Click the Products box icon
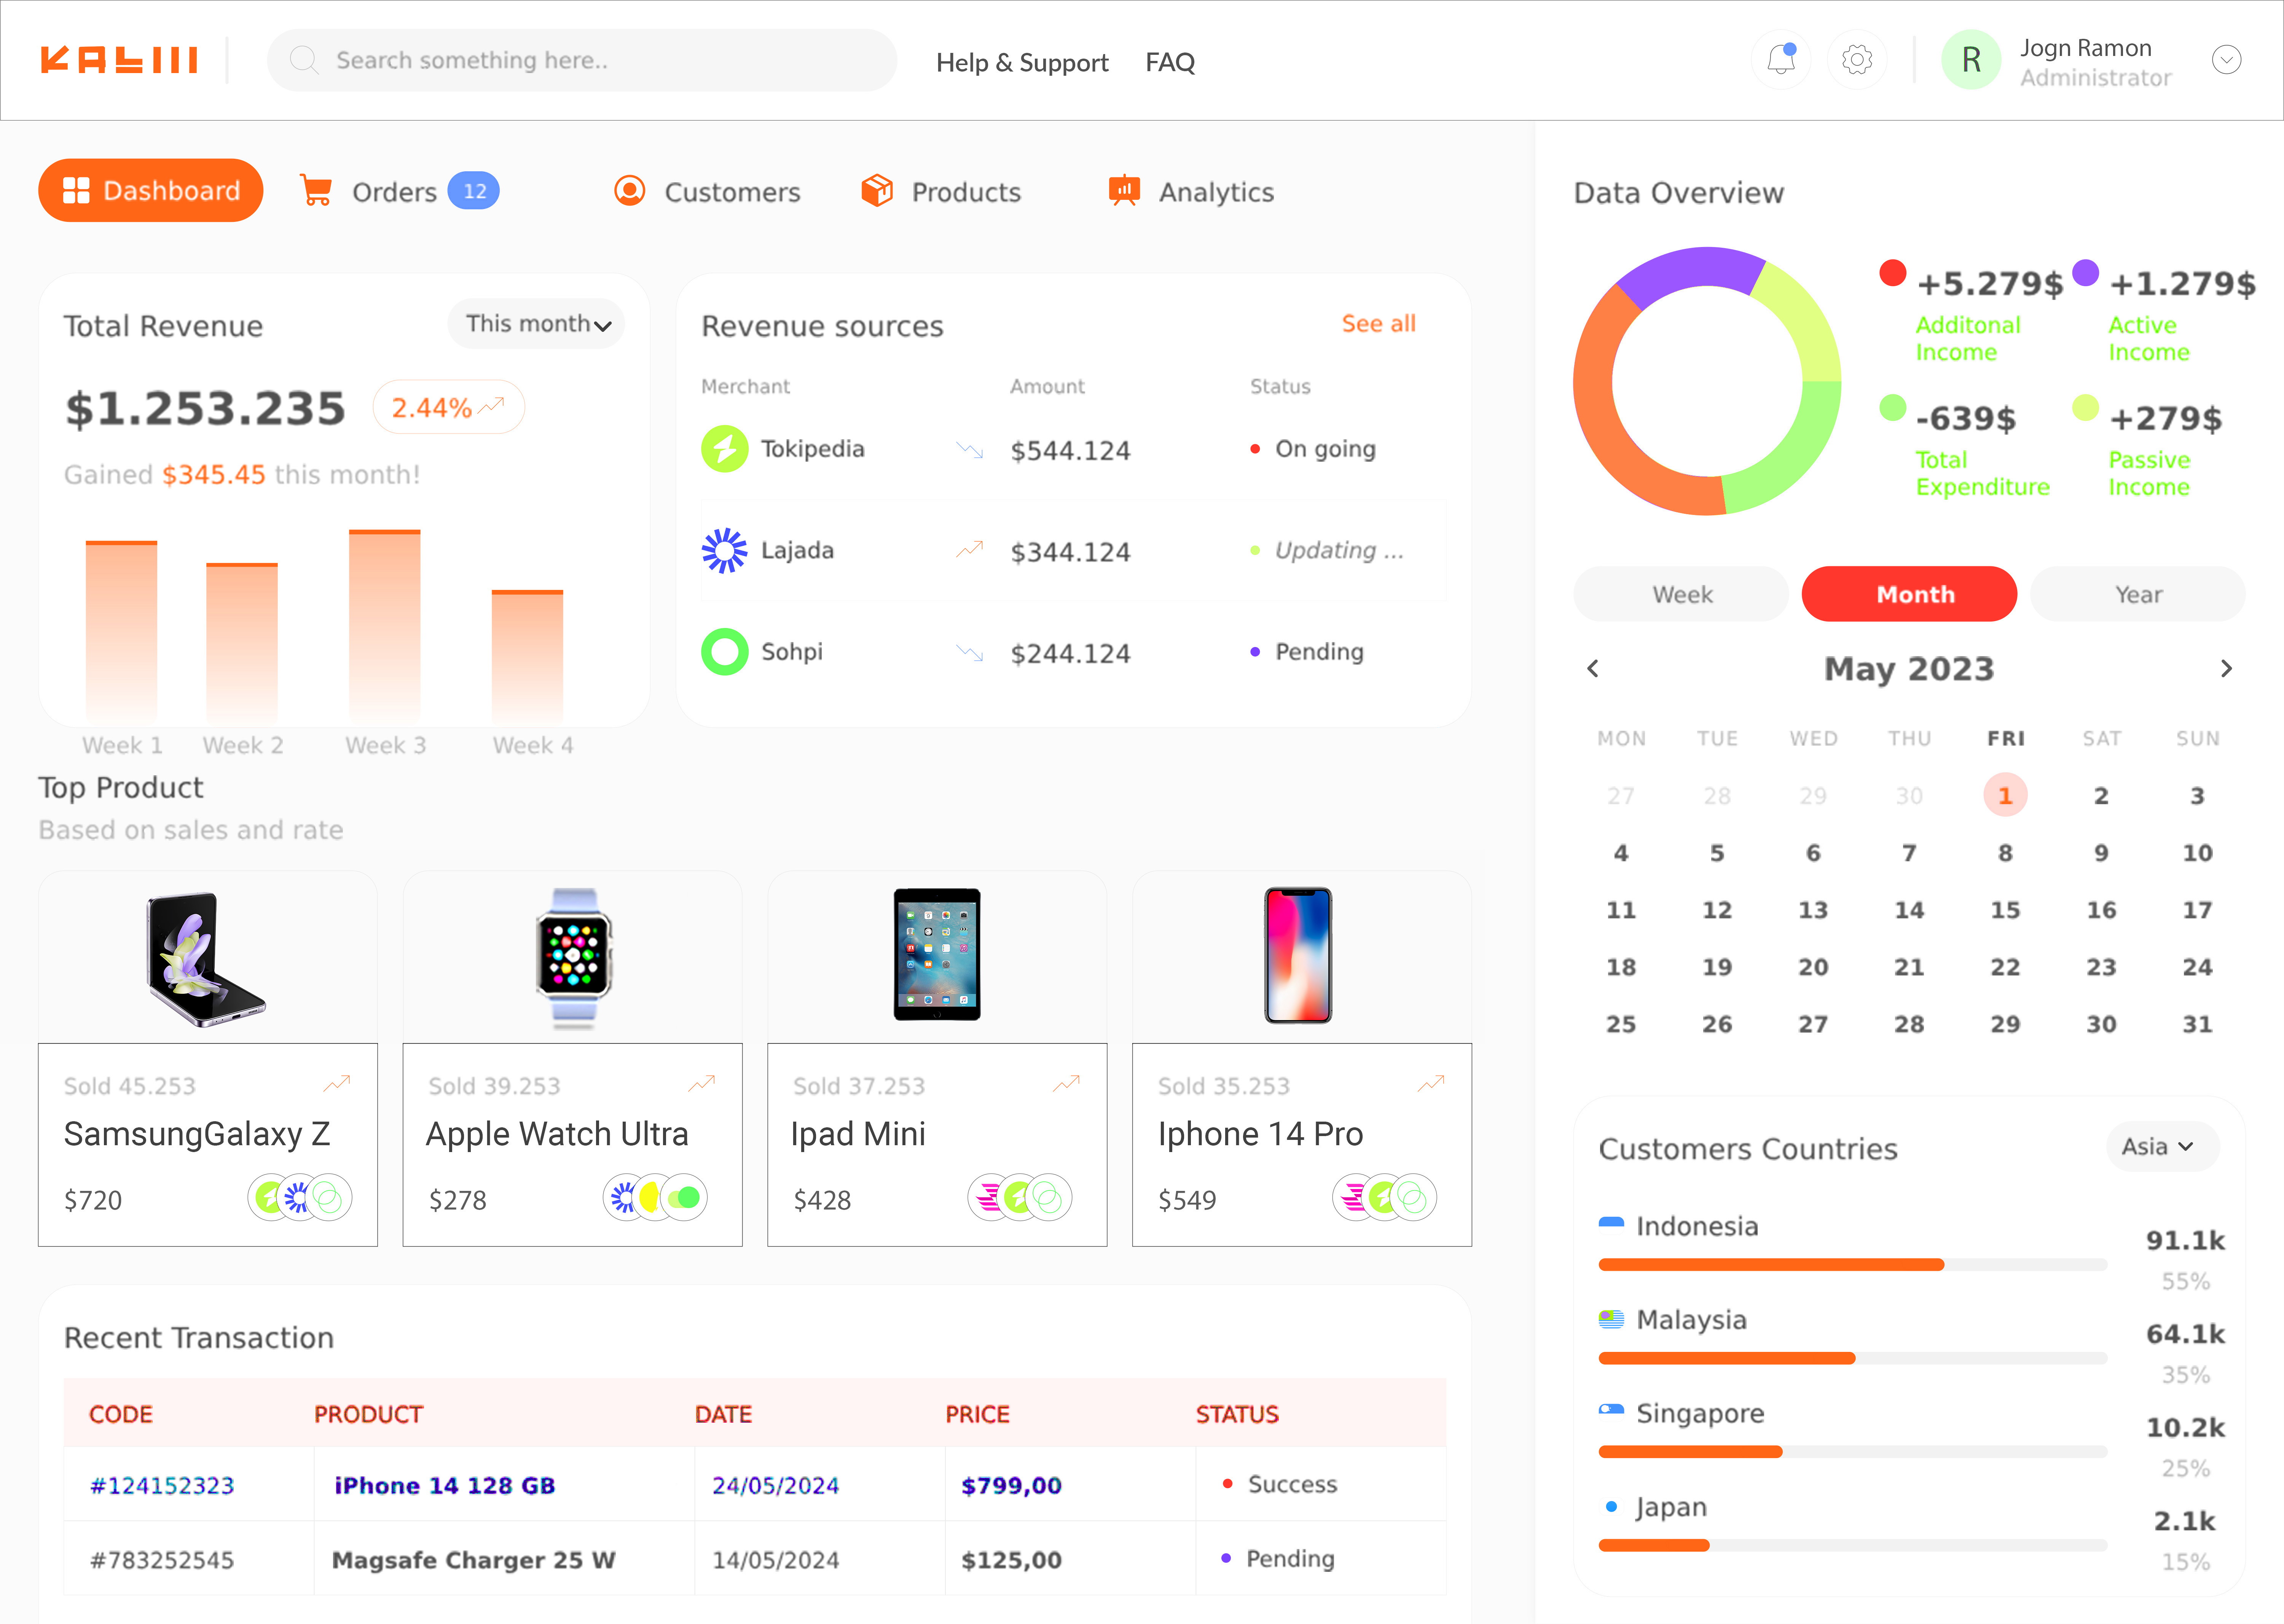Viewport: 2284px width, 1624px height. (x=877, y=190)
